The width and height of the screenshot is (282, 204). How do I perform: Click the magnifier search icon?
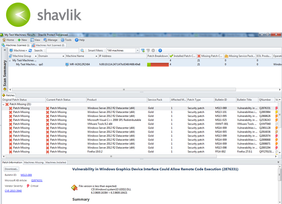pyautogui.click(x=82, y=51)
